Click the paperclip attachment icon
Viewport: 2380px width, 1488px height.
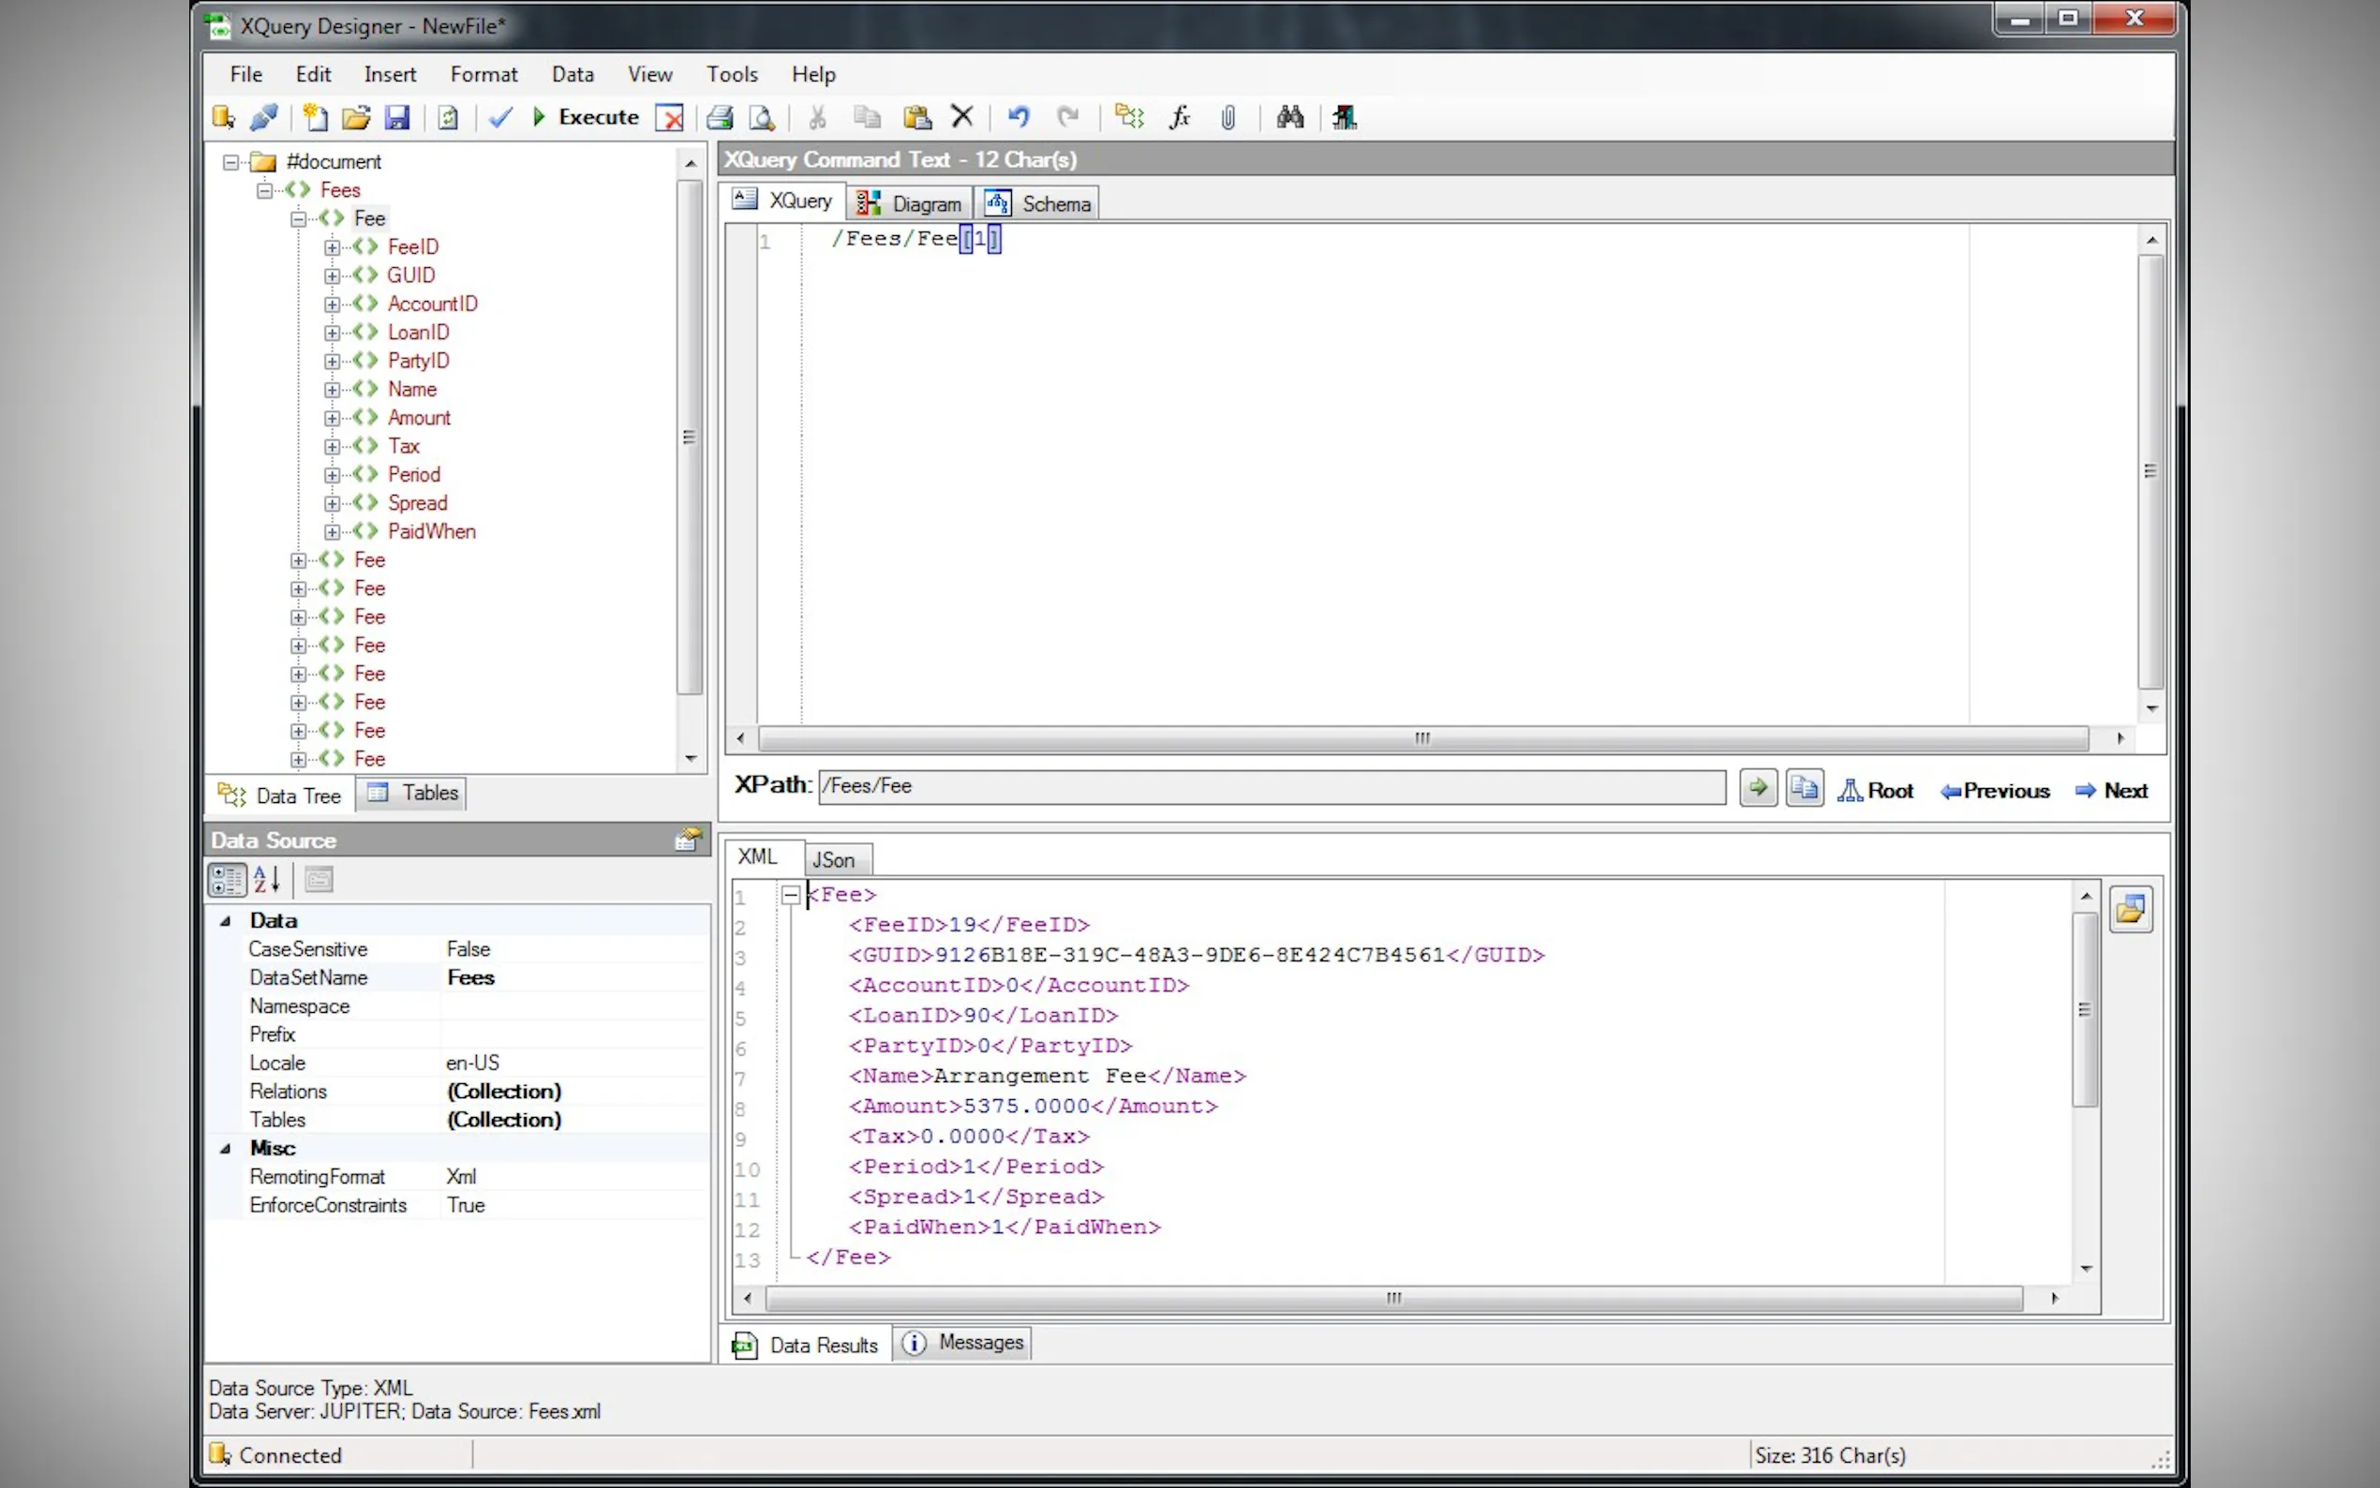[x=1227, y=118]
